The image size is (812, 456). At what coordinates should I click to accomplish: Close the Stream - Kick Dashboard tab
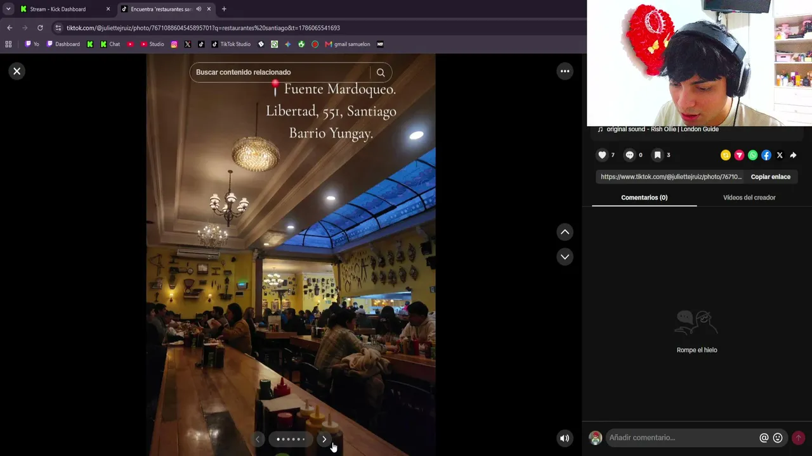coord(108,9)
